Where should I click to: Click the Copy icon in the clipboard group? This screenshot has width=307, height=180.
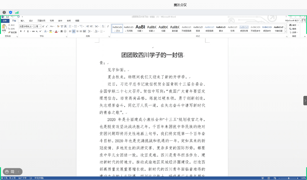[9, 29]
